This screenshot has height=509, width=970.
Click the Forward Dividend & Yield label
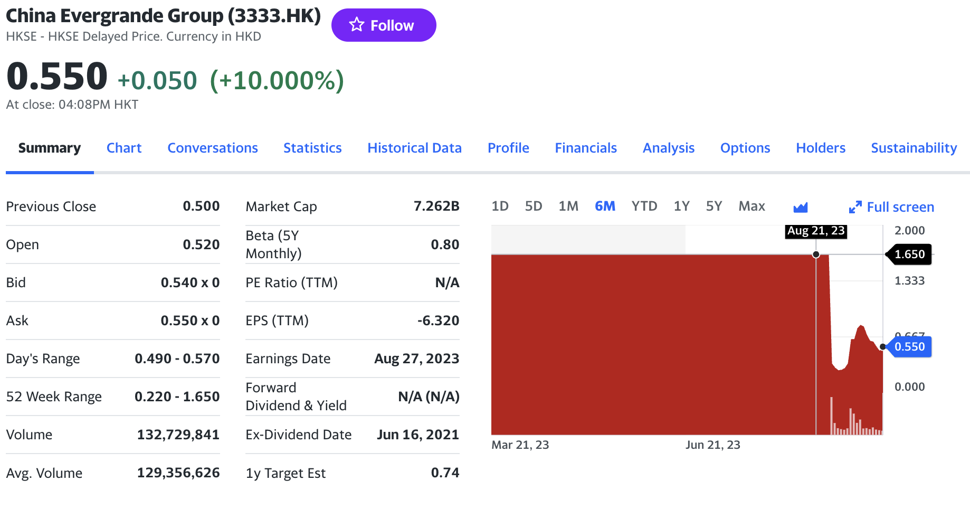(296, 397)
